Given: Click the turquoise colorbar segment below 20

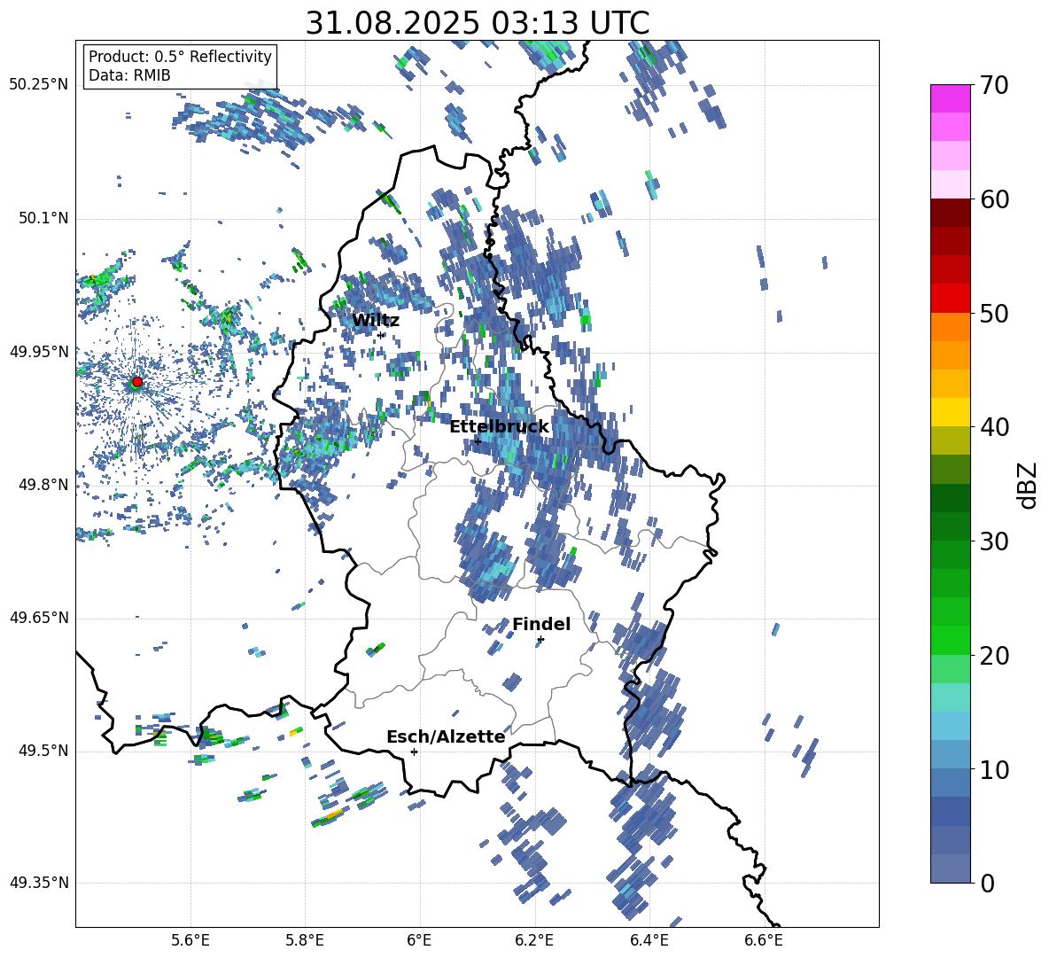Looking at the screenshot, I should pos(950,697).
